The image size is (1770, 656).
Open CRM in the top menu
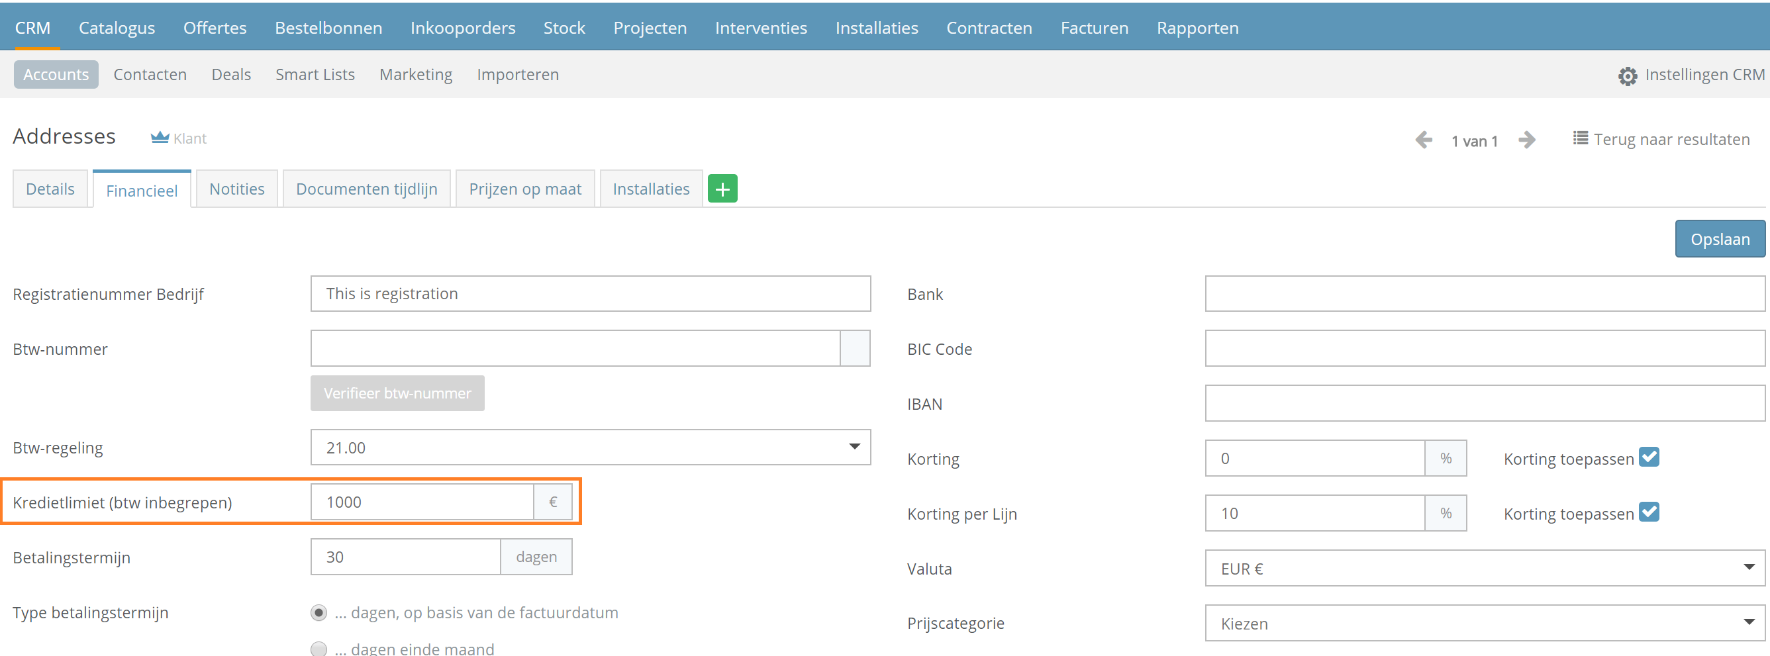(32, 28)
